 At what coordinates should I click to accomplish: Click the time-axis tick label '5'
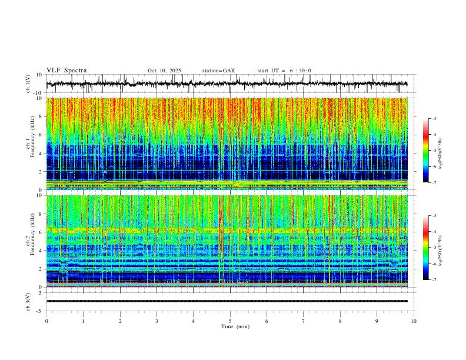click(x=230, y=321)
